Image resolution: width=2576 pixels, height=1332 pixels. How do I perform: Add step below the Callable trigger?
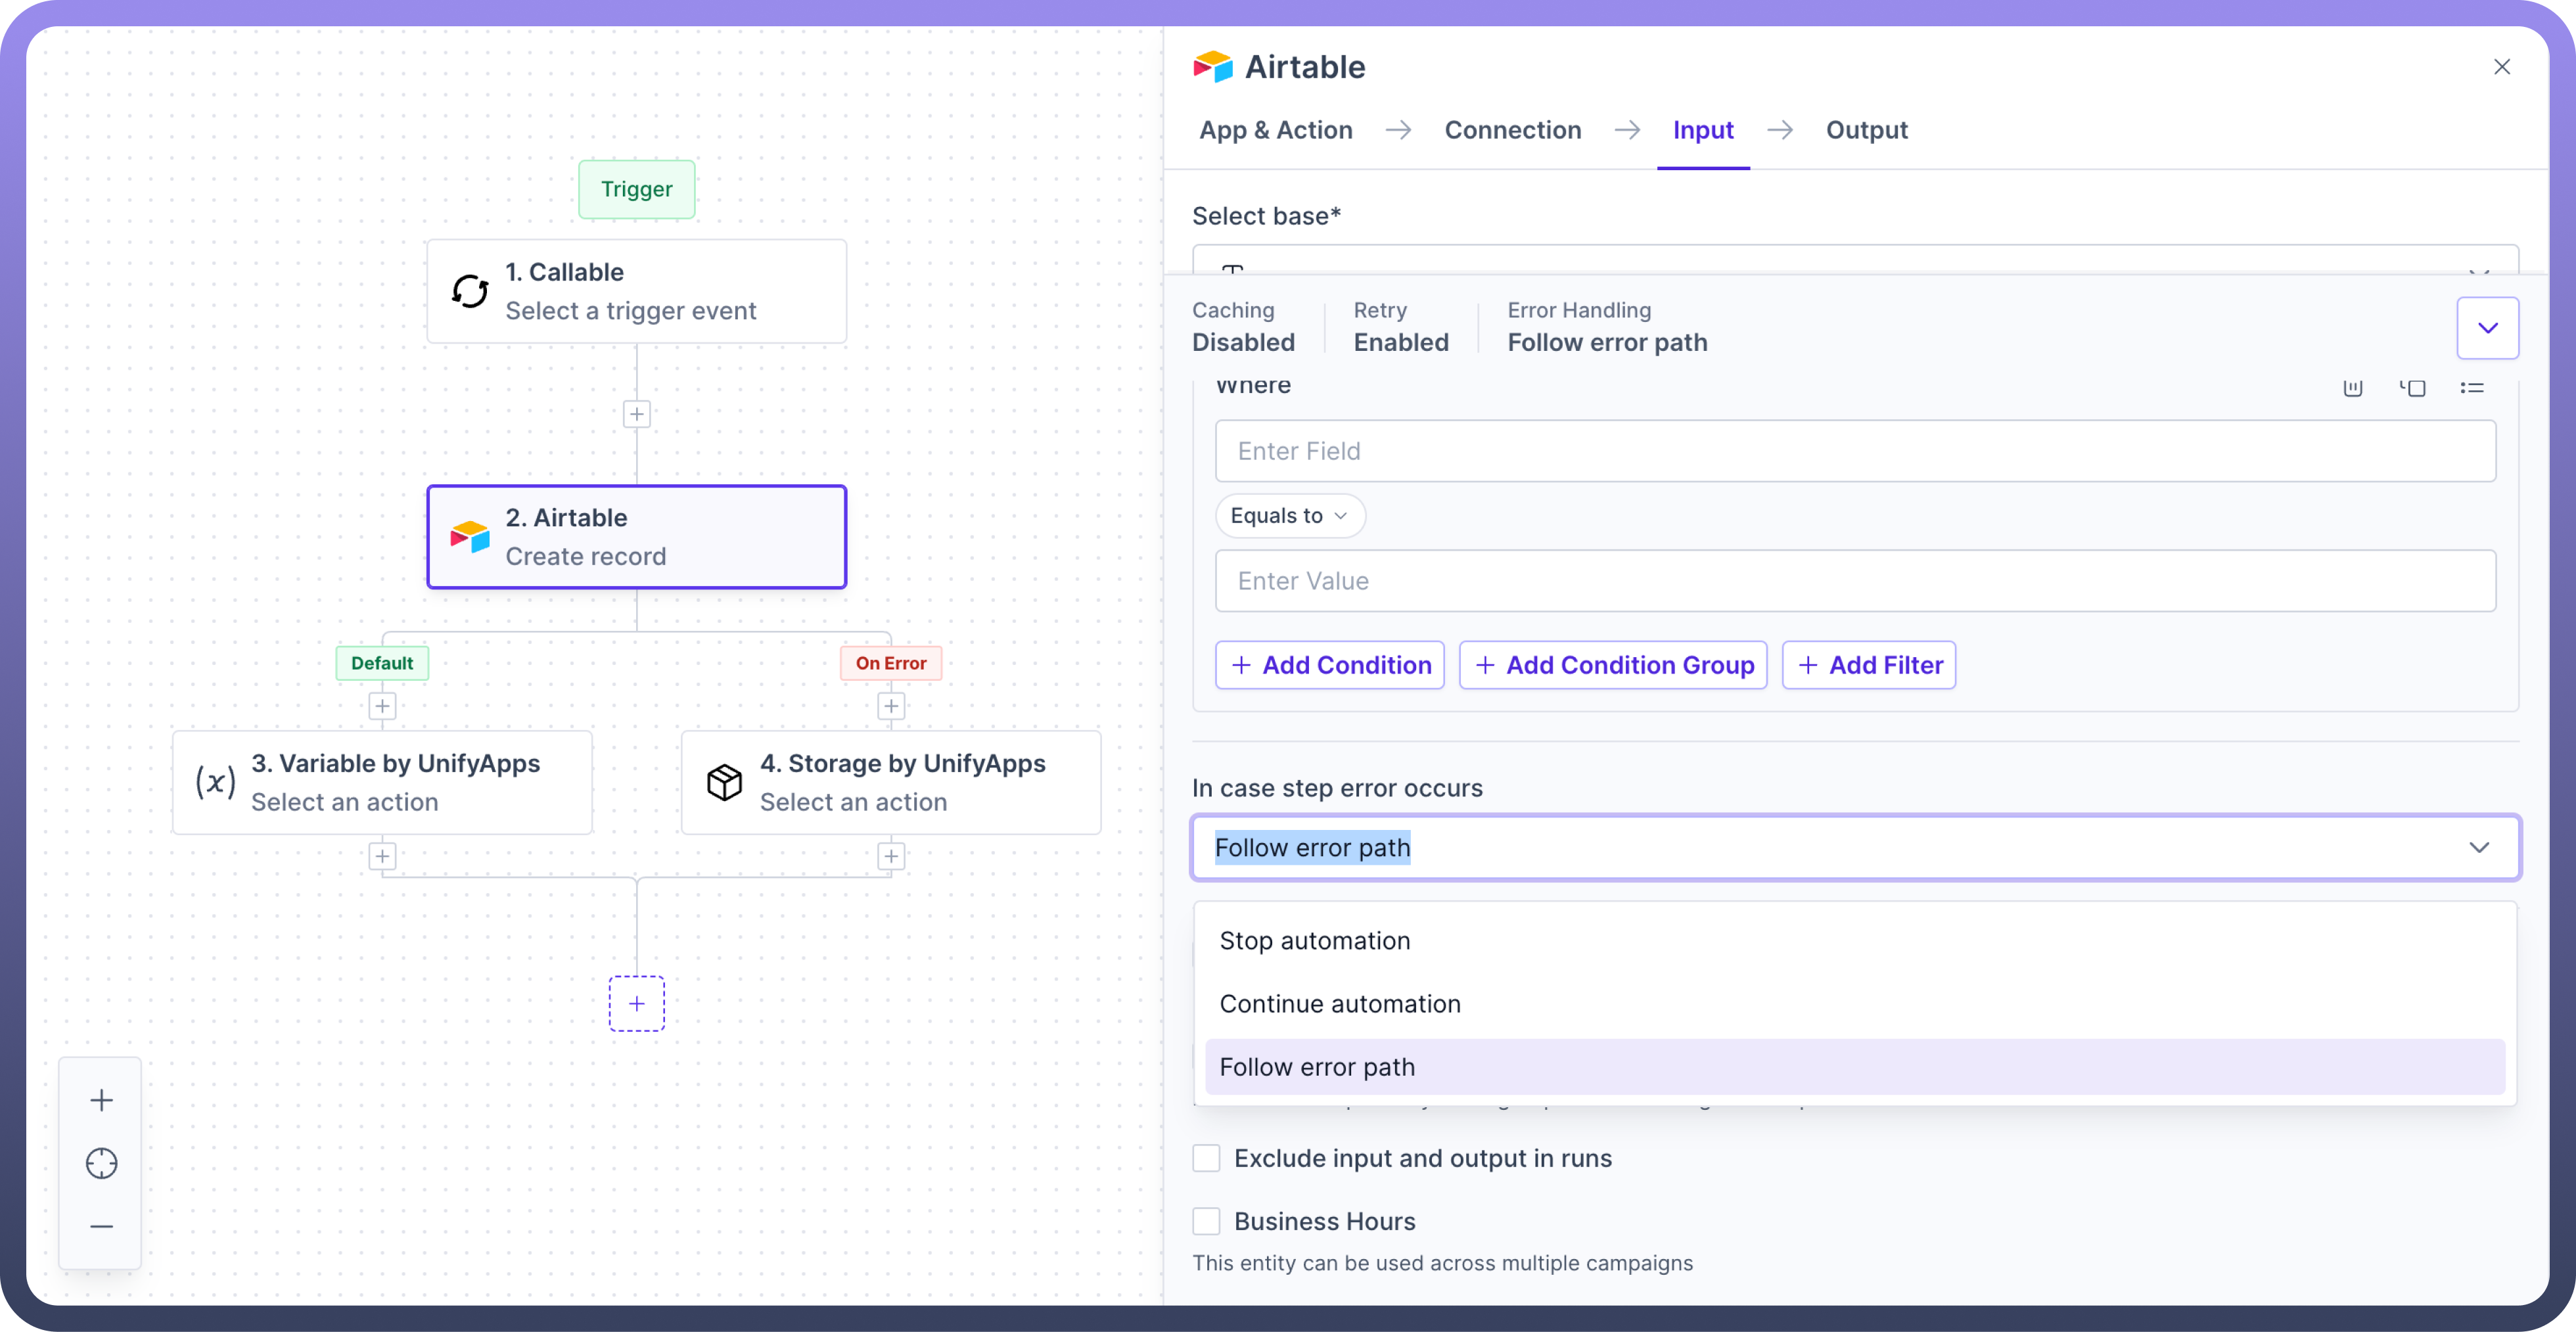click(636, 414)
